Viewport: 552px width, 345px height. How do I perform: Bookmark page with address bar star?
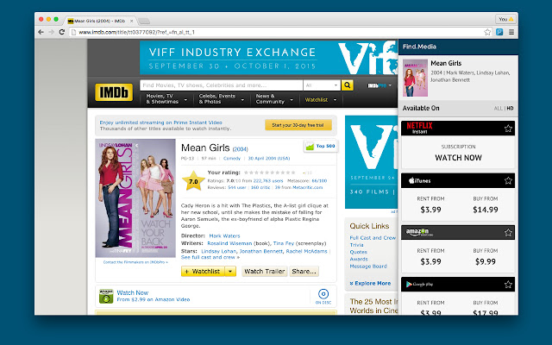tap(487, 32)
